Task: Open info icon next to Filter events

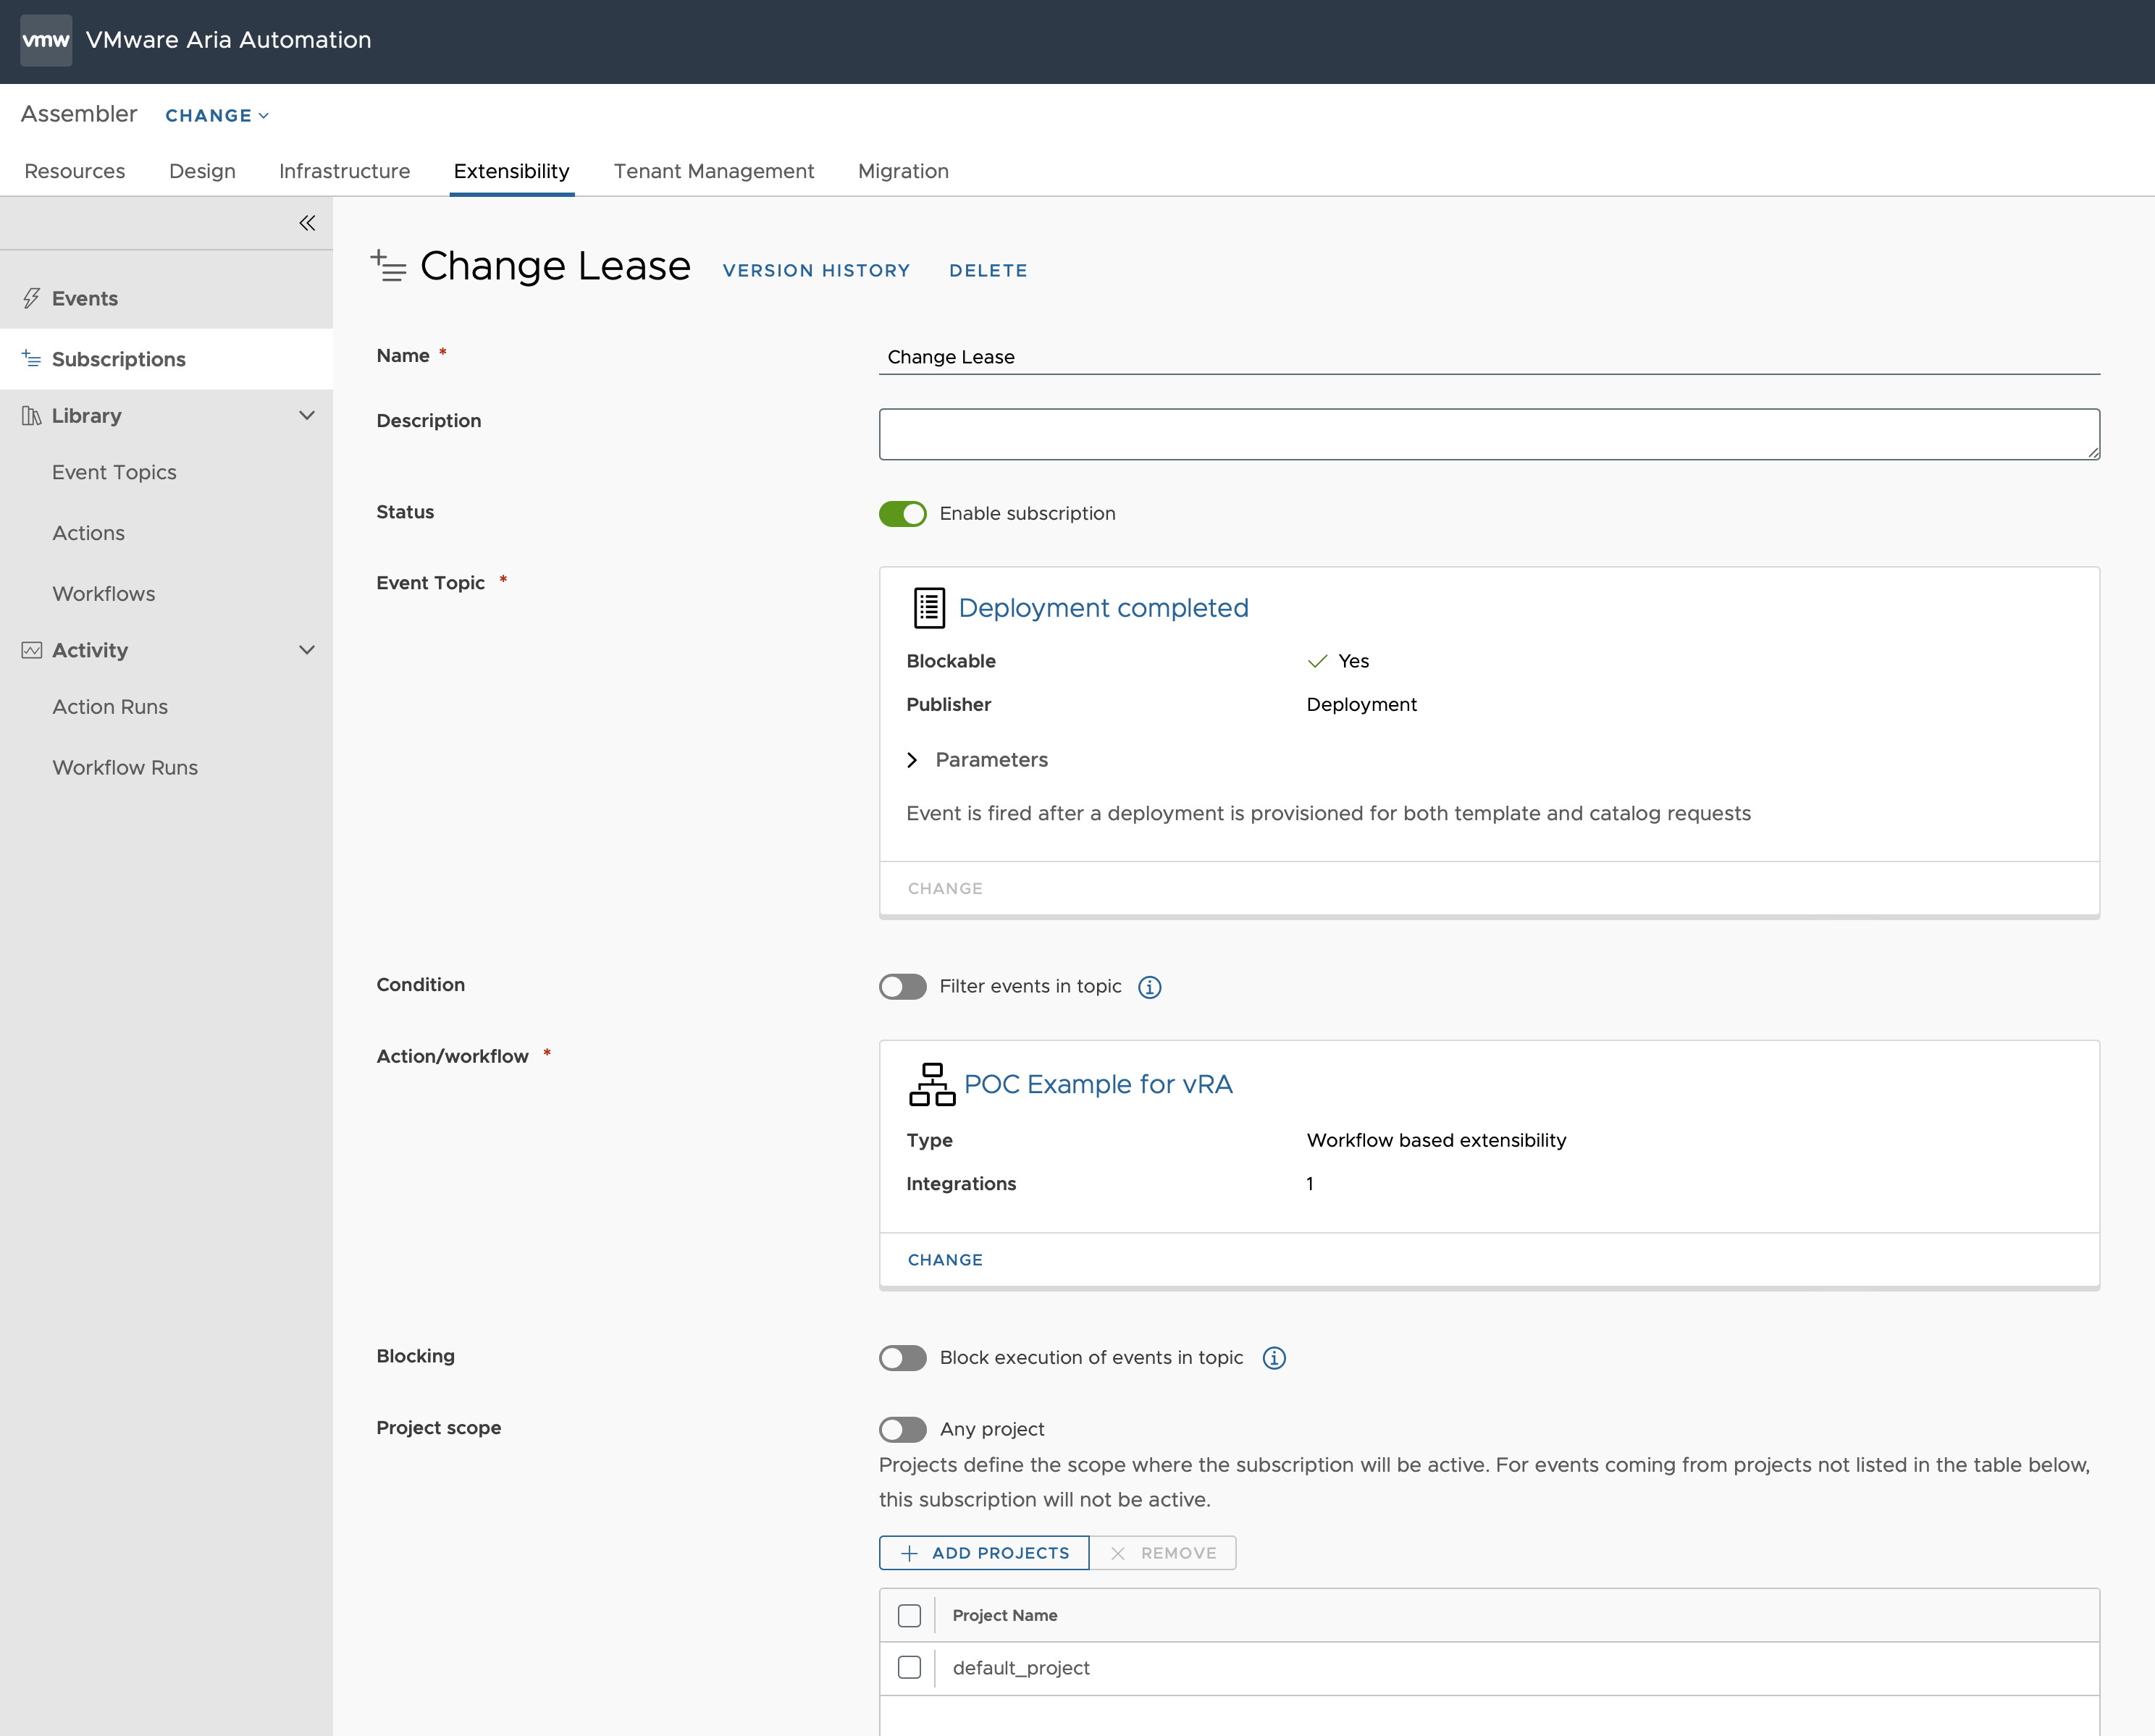Action: [x=1150, y=987]
